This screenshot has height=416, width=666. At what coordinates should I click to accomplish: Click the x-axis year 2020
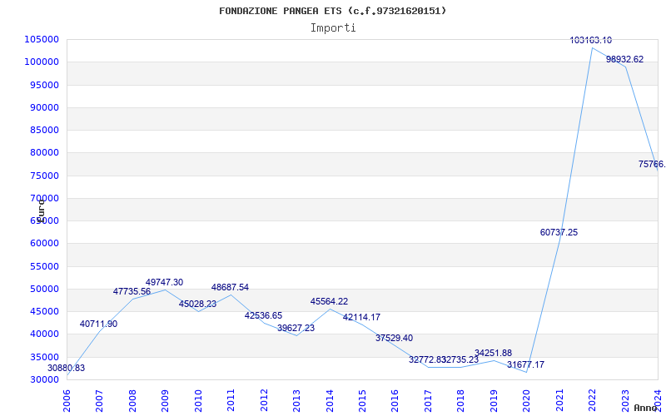point(527,400)
